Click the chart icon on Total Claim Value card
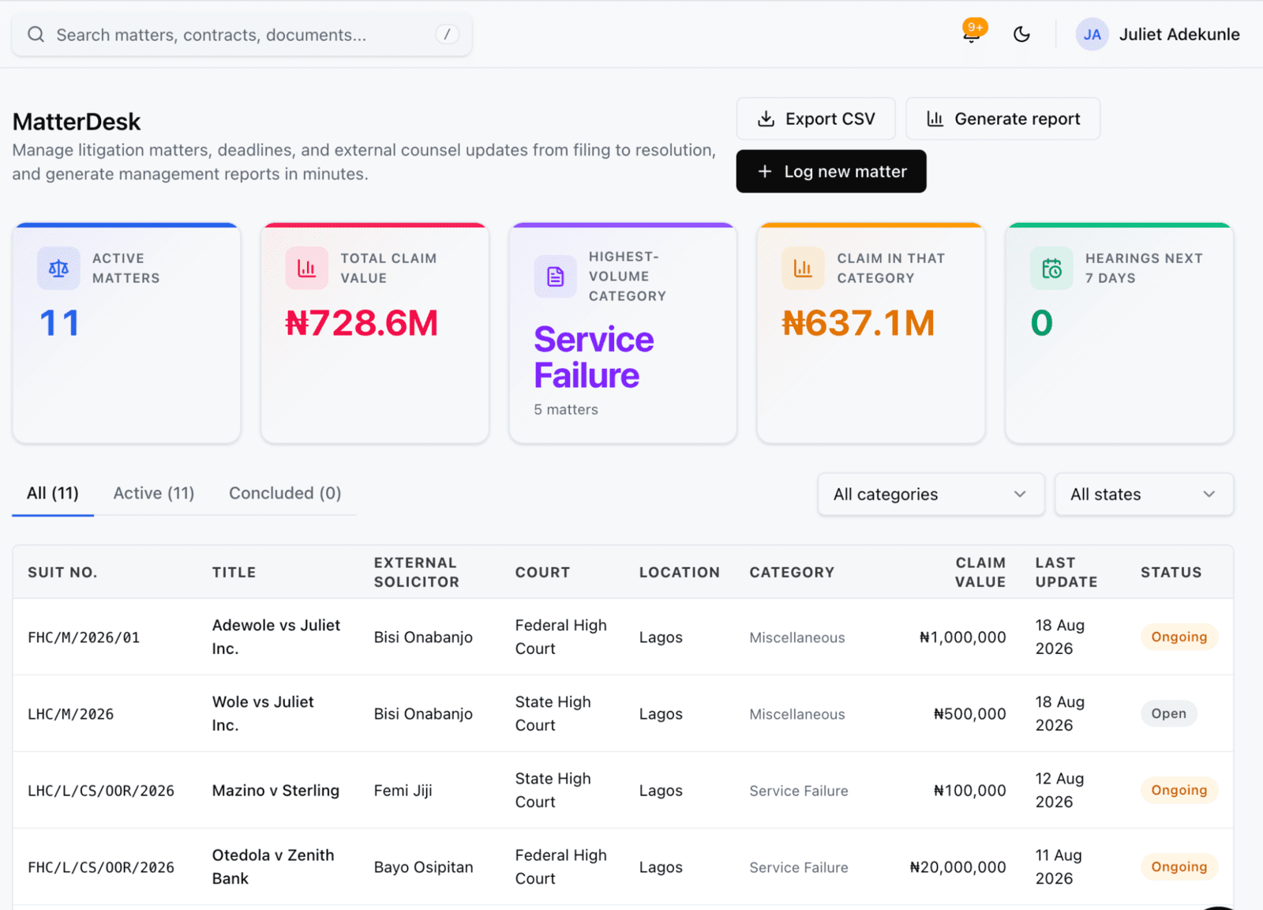 306,269
